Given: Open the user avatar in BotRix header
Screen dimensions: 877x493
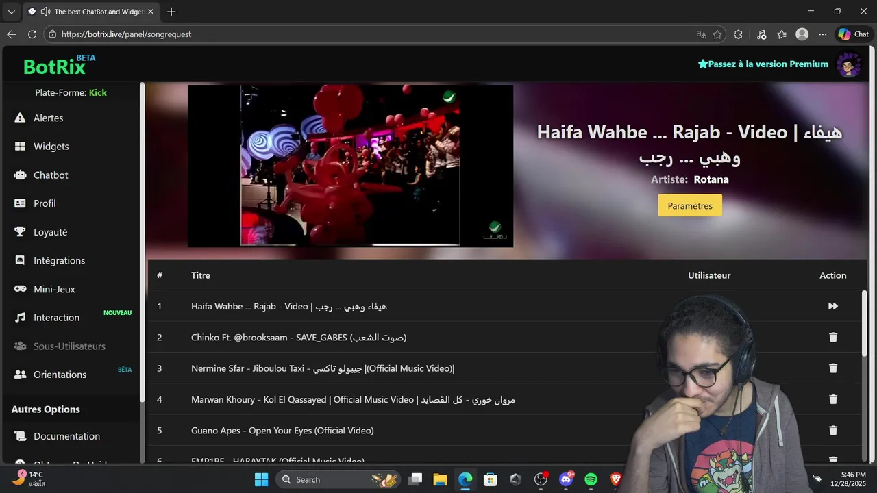Looking at the screenshot, I should [x=849, y=65].
